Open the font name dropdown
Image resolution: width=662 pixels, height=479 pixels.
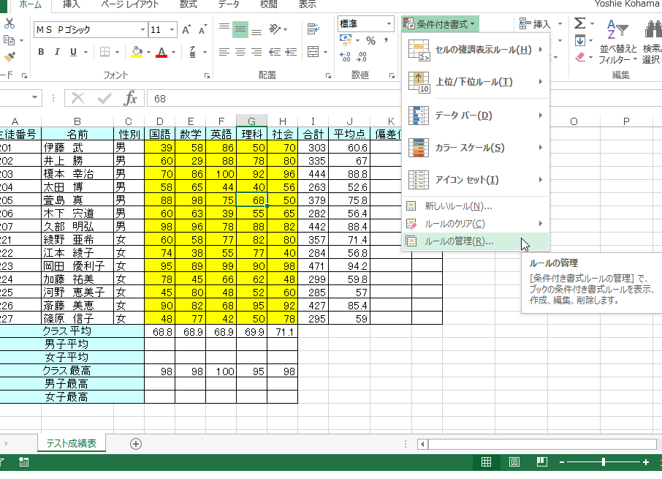(142, 30)
